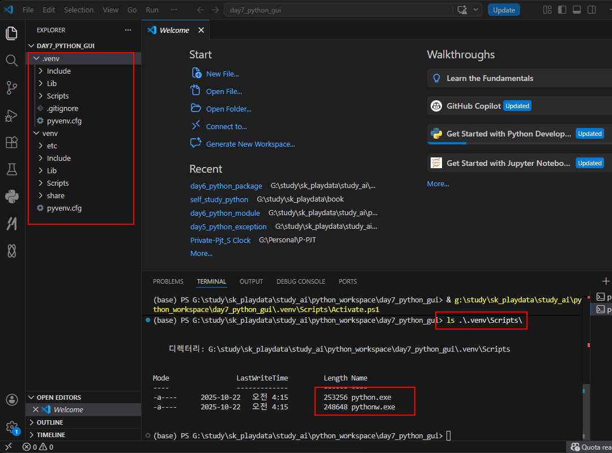
Task: Toggle the secondary side bar visibility
Action: click(x=592, y=10)
